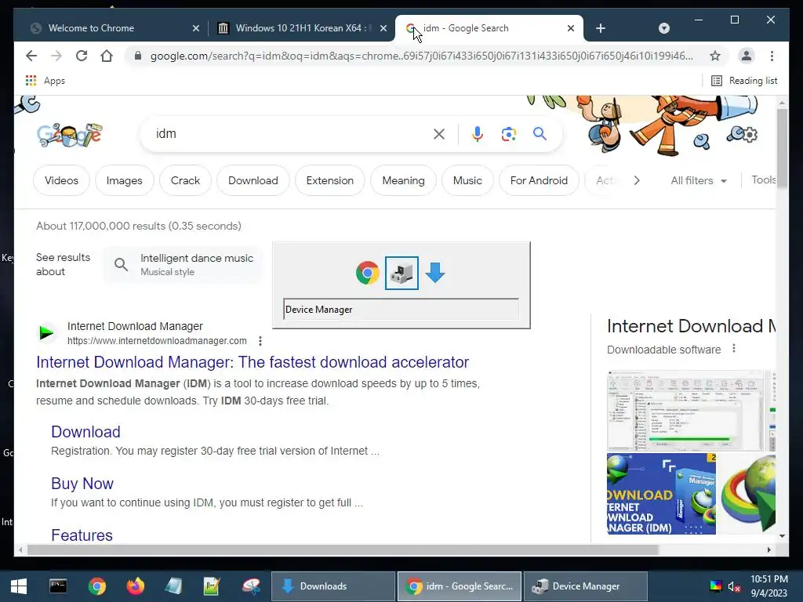
Task: Click the vertical scrollbar
Action: (x=782, y=148)
